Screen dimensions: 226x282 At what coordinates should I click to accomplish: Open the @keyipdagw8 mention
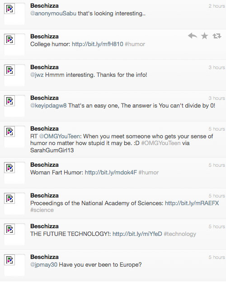[48, 106]
